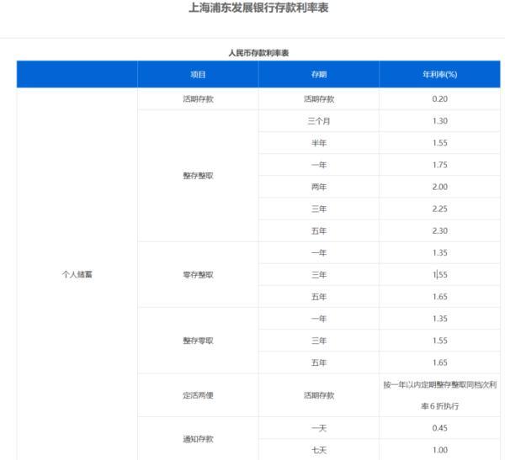
Task: Click the 0.45 rate for 一天 notice
Action: click(439, 428)
